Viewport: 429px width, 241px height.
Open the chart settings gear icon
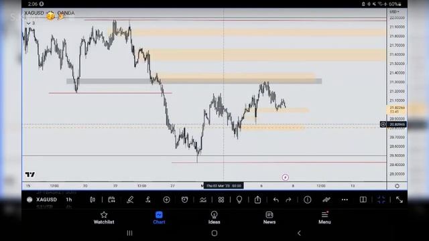click(x=397, y=186)
